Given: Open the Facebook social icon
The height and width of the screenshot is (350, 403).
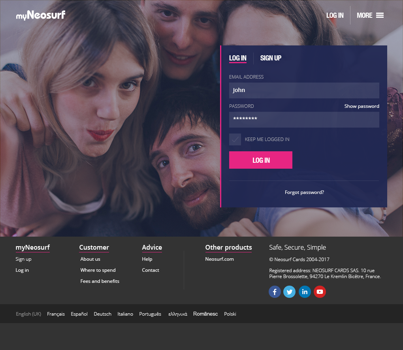Looking at the screenshot, I should 275,292.
